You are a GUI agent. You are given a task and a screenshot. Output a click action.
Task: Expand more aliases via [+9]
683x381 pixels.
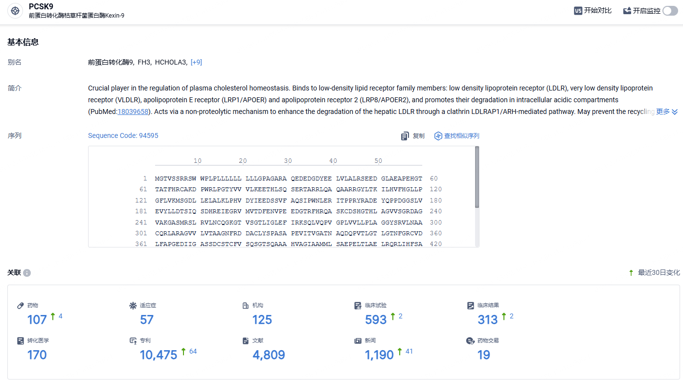click(x=196, y=62)
